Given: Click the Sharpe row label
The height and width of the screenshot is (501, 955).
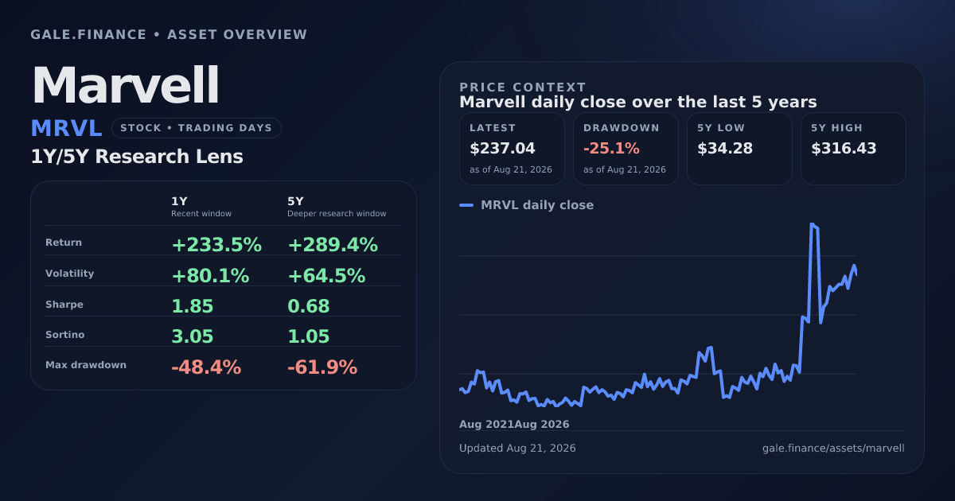Looking at the screenshot, I should click(64, 305).
